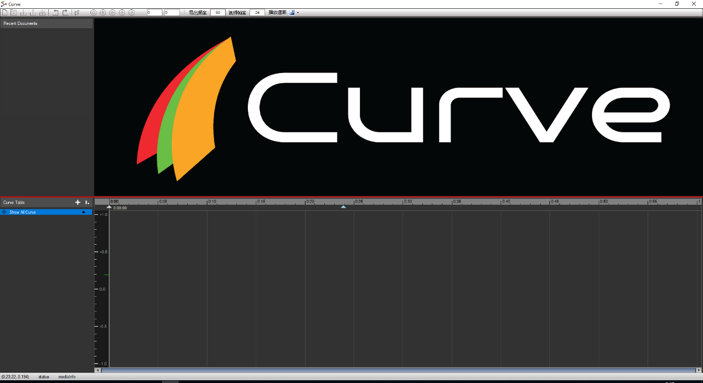Click the white playhead marker at 0:00
Screen dimensions: 703x383
coord(109,207)
